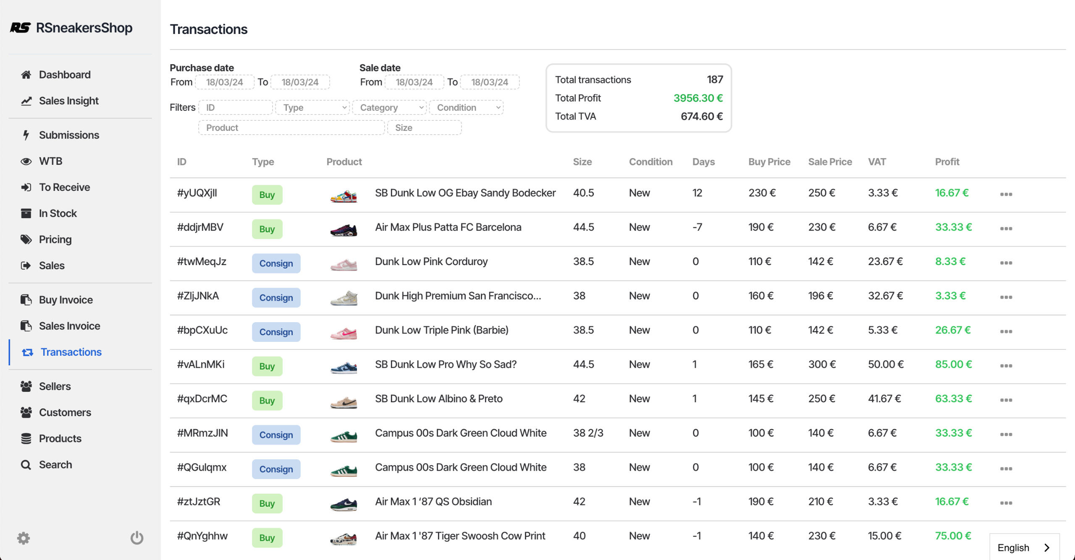Click the Search magnifier icon in sidebar

click(26, 465)
